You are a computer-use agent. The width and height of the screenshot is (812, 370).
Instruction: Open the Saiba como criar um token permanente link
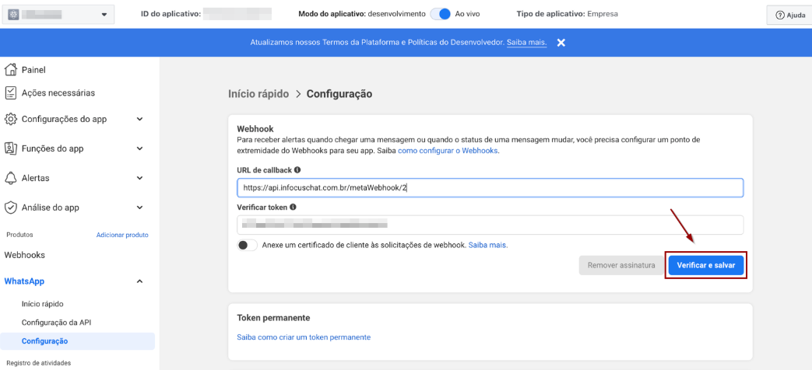click(304, 337)
